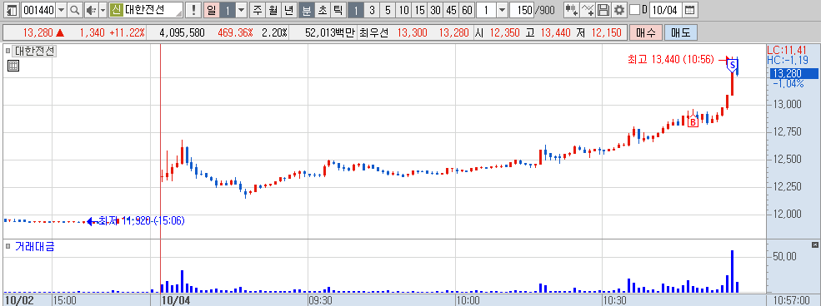Switch to the 60-minute interval tab
Screen dimensions: 821x306
[468, 10]
